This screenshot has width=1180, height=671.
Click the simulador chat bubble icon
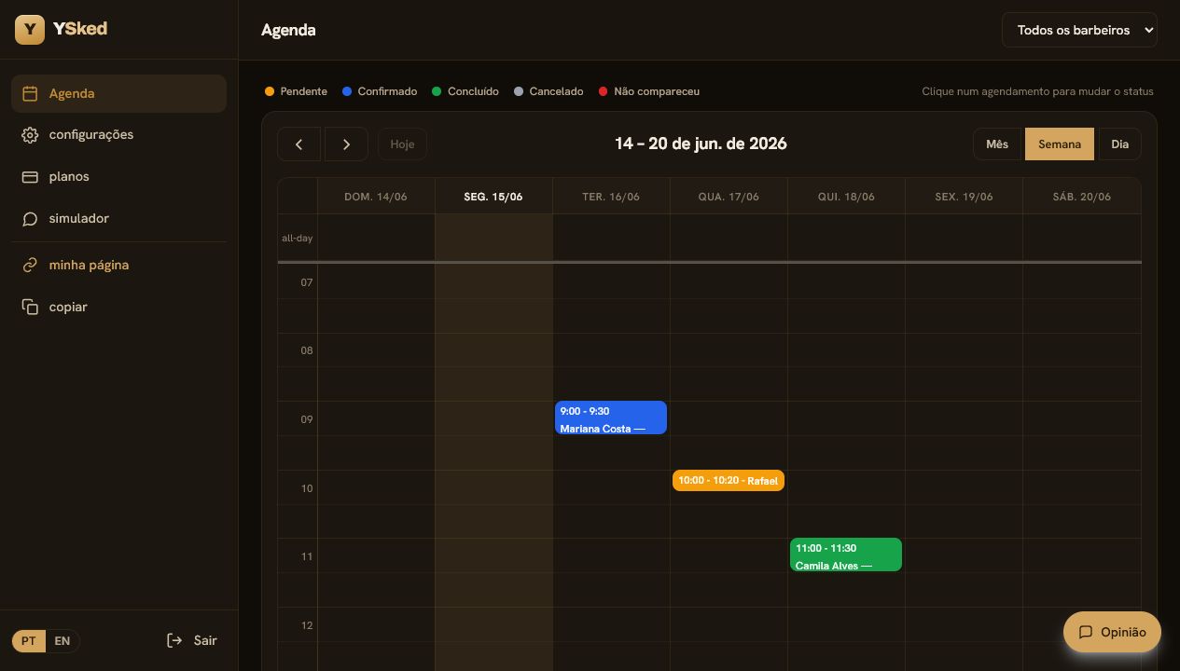pyautogui.click(x=30, y=219)
